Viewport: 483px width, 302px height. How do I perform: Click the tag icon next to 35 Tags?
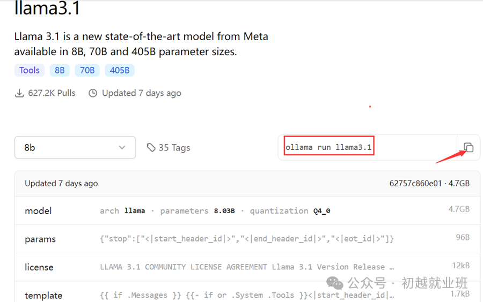pos(151,148)
